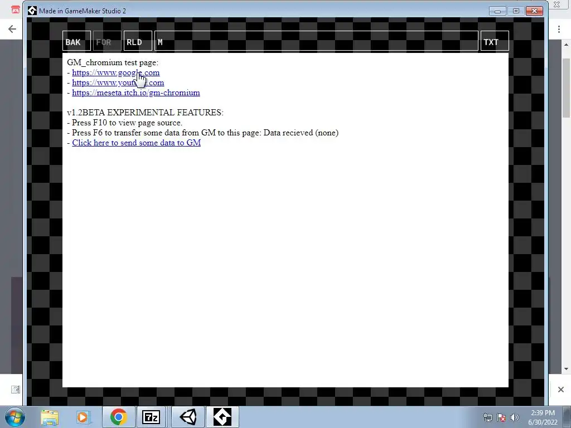This screenshot has height=428, width=571.
Task: Click the RLD reload button
Action: [x=138, y=41]
